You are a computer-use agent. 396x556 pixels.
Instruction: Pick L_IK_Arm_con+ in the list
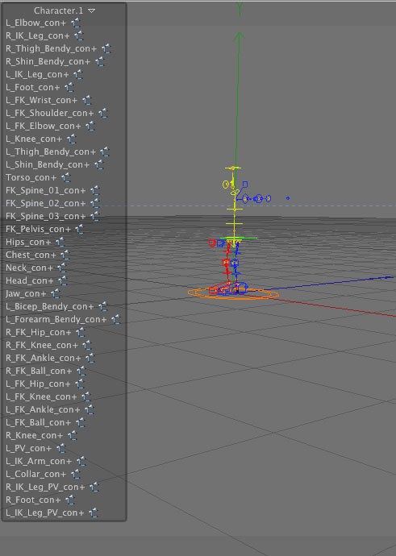pyautogui.click(x=39, y=462)
